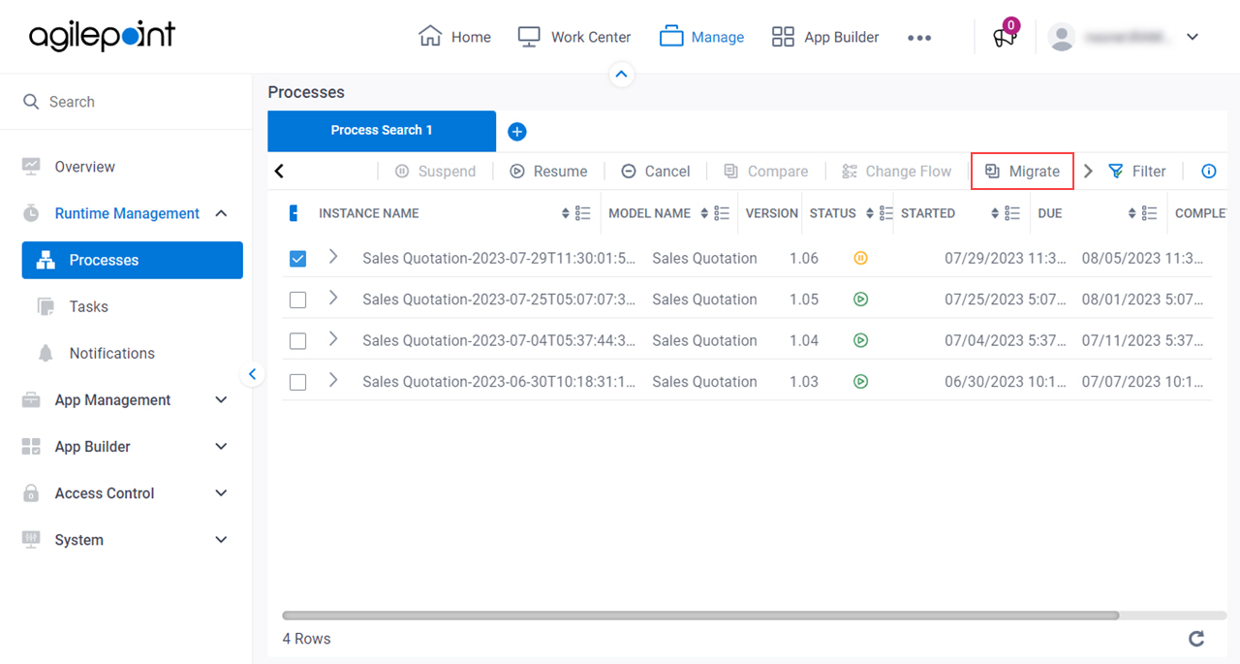Open App Builder in top navigation
1240x664 pixels.
tap(825, 37)
